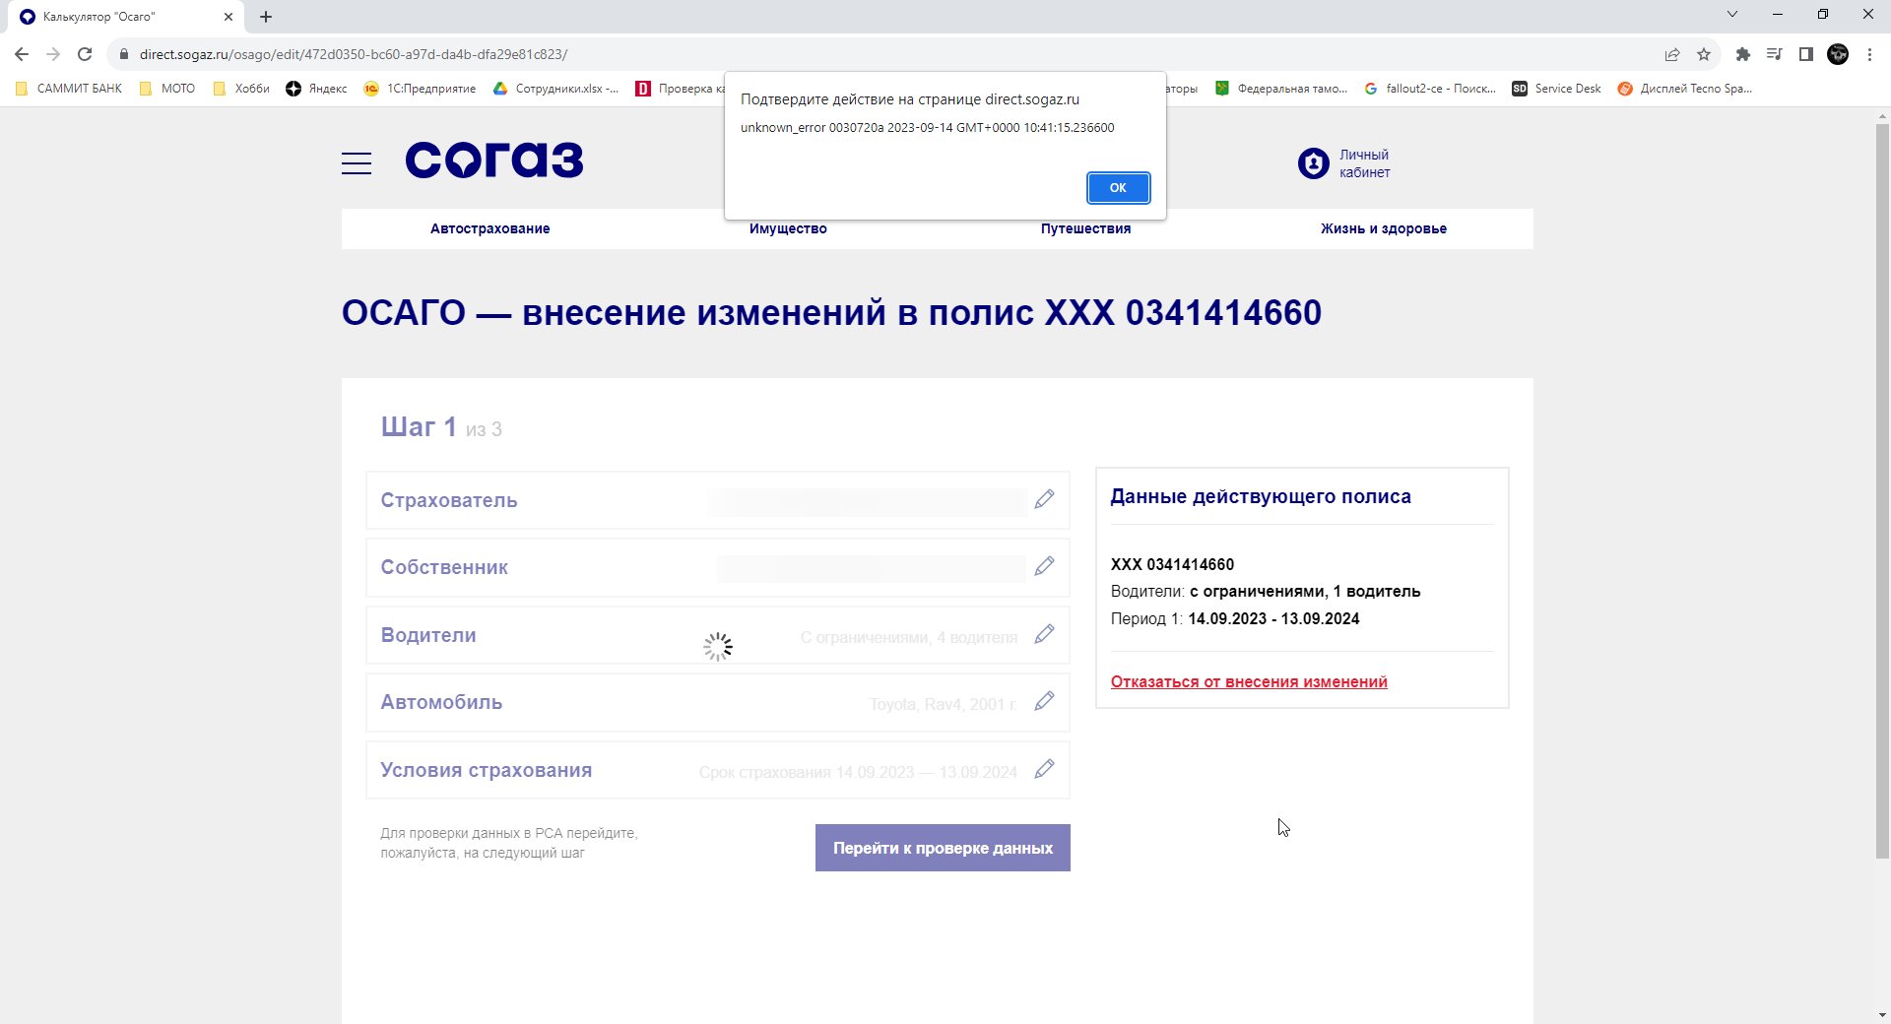The height and width of the screenshot is (1024, 1891).
Task: Click the Водители row label
Action: (x=428, y=635)
